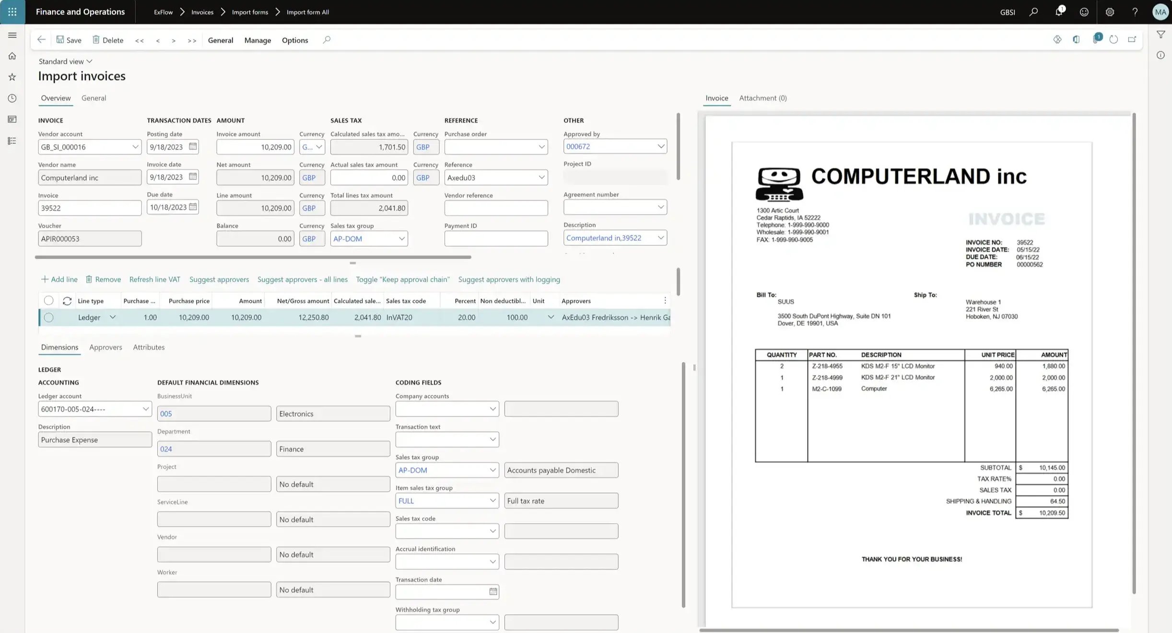This screenshot has width=1172, height=633.
Task: Open the navigation hamburger menu
Action: 12,35
